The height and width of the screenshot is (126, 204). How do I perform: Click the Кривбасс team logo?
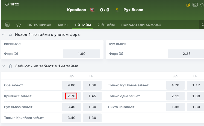pyautogui.click(x=92, y=10)
